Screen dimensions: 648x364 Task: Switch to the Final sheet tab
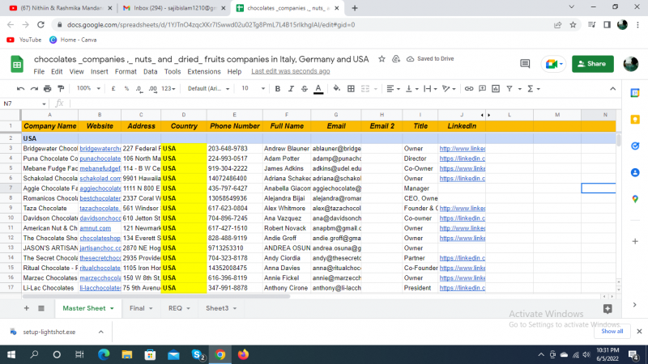(141, 308)
